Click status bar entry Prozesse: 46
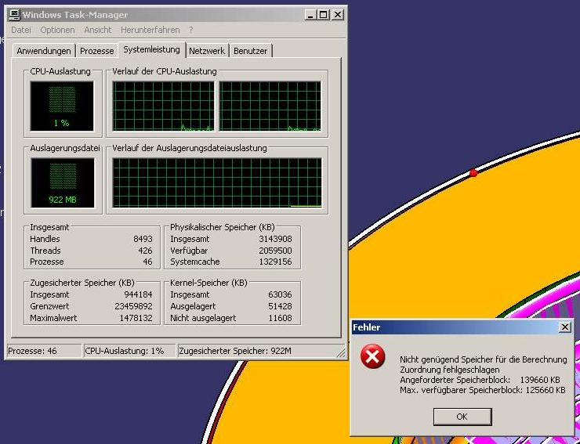The height and width of the screenshot is (444, 580). click(x=44, y=351)
